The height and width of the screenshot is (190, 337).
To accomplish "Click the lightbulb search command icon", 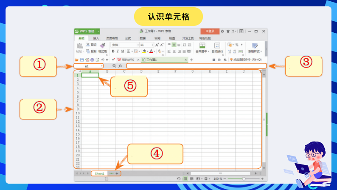I will 231,60.
